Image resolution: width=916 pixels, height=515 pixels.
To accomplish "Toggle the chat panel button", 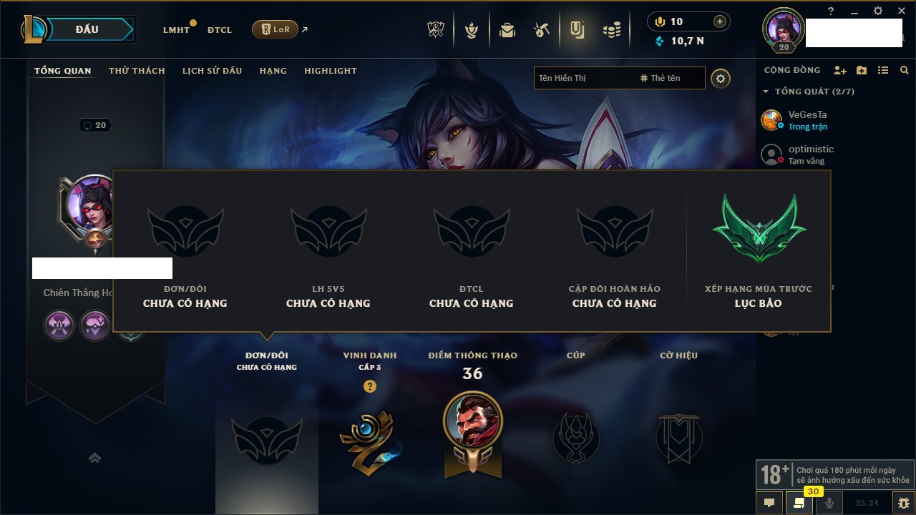I will tap(769, 503).
